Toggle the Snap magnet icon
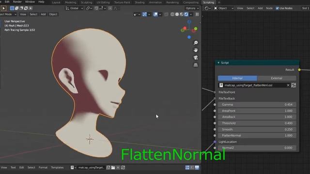 [x=96, y=8]
